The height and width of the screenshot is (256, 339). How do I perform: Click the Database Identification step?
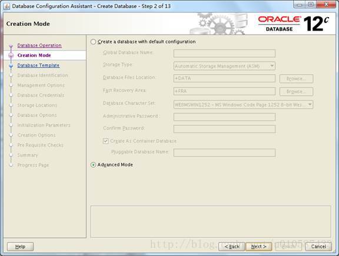pos(42,75)
